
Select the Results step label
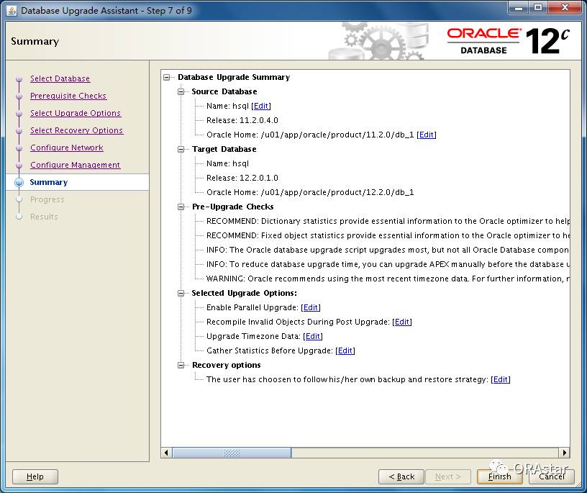pyautogui.click(x=44, y=217)
